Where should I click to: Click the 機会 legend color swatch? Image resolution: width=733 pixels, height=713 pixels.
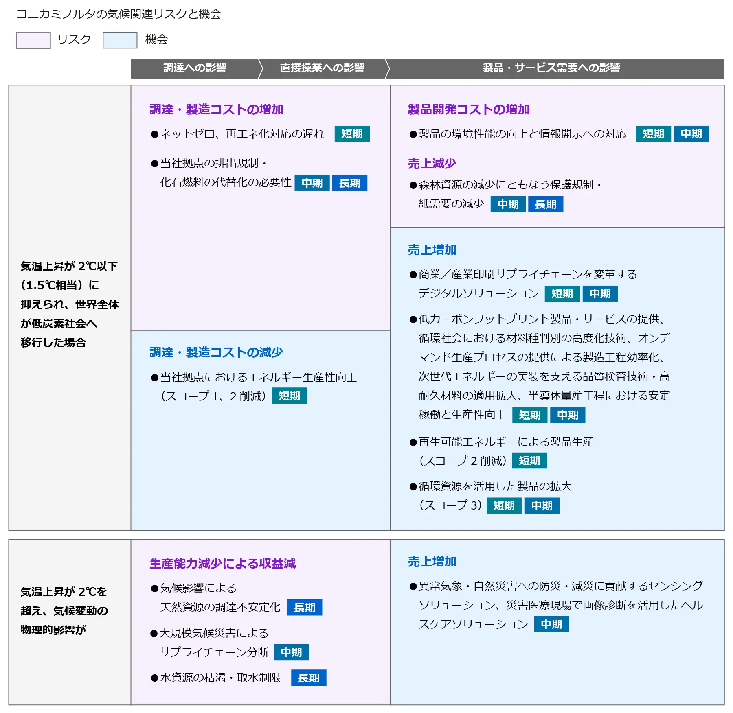120,40
